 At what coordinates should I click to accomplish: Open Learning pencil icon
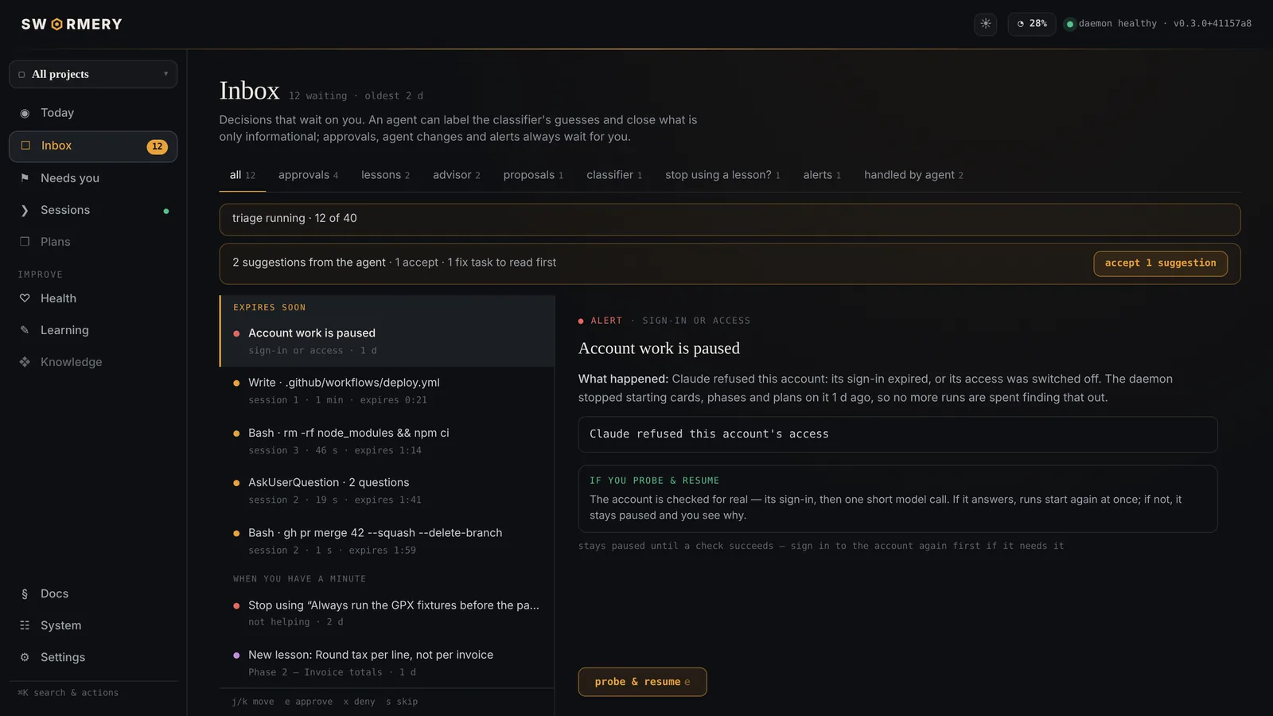tap(25, 330)
